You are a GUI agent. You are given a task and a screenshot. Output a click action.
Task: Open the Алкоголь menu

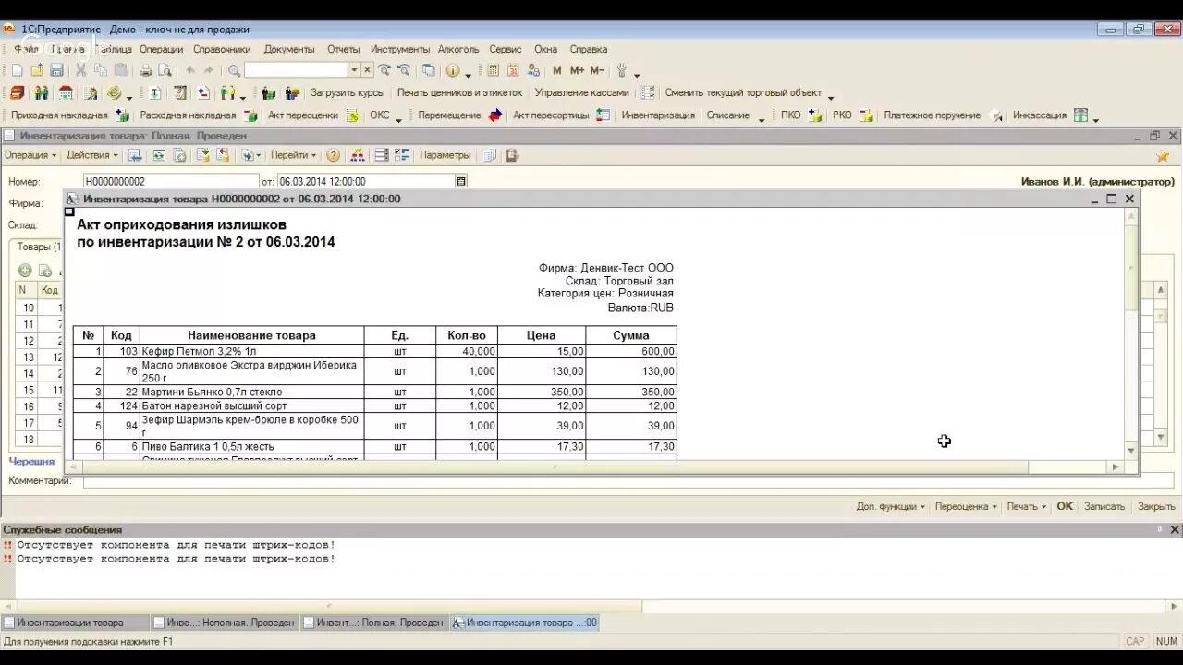pyautogui.click(x=457, y=49)
